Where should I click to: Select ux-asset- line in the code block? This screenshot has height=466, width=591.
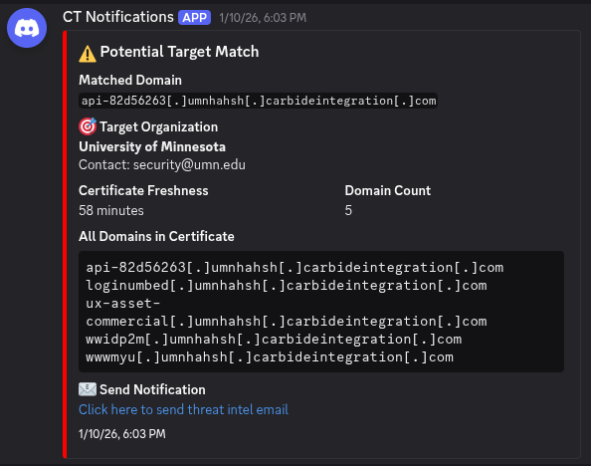tap(122, 304)
